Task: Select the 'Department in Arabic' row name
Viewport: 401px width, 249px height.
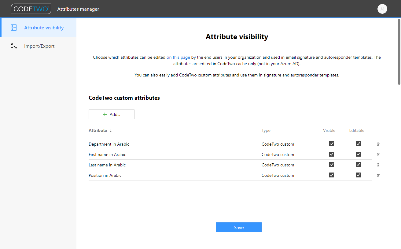Action: [x=109, y=144]
